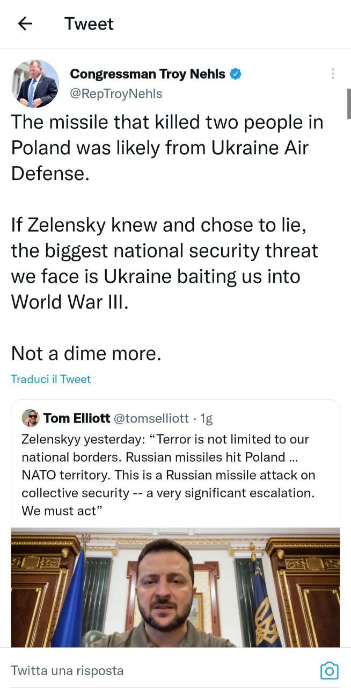Tap the blue verified badge

(x=235, y=74)
